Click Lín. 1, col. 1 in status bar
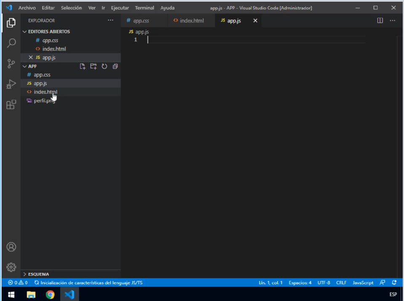Viewport: 404px width, 301px height. [x=270, y=282]
